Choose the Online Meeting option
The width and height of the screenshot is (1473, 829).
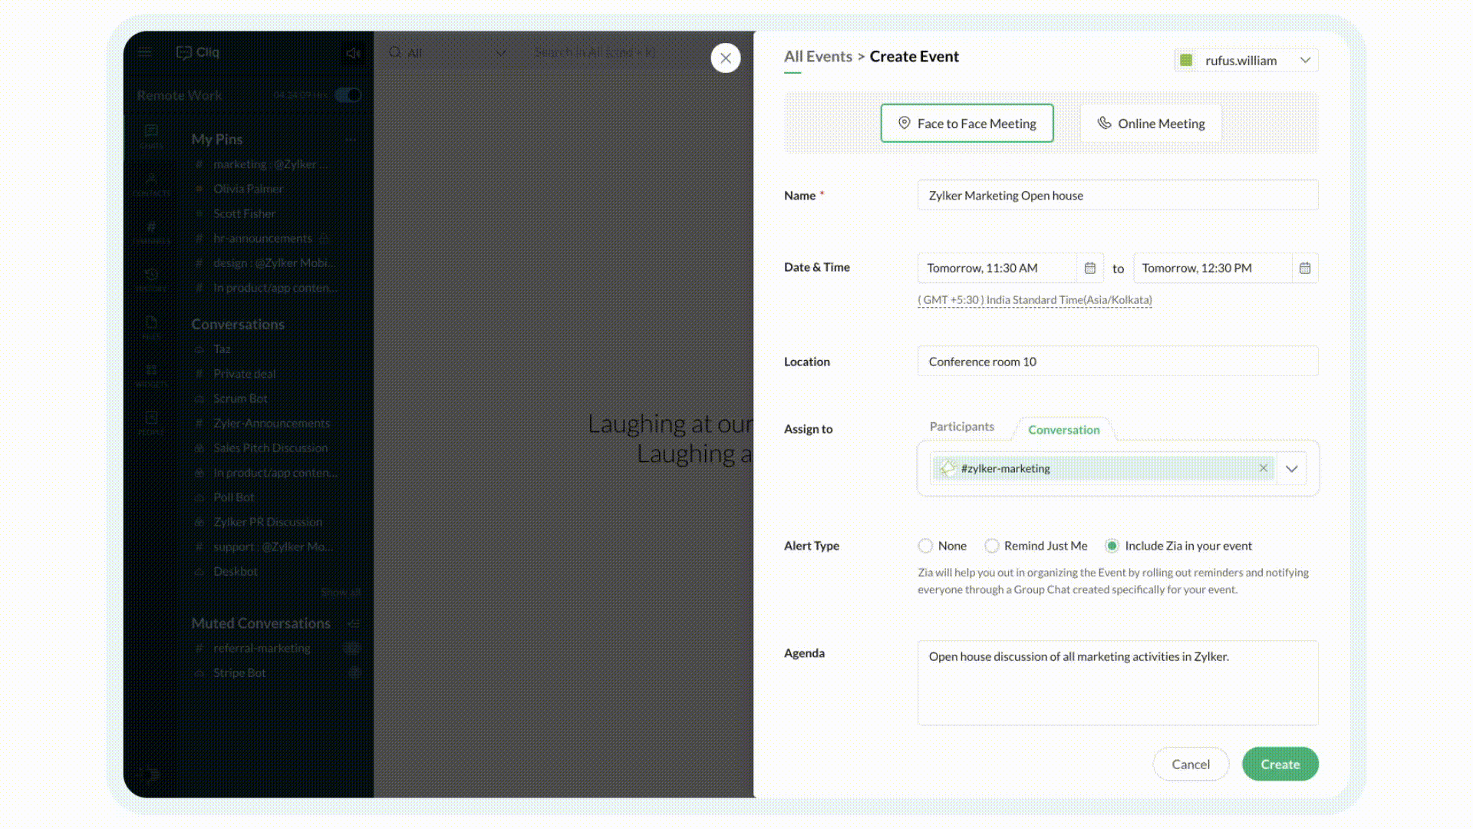pos(1150,124)
